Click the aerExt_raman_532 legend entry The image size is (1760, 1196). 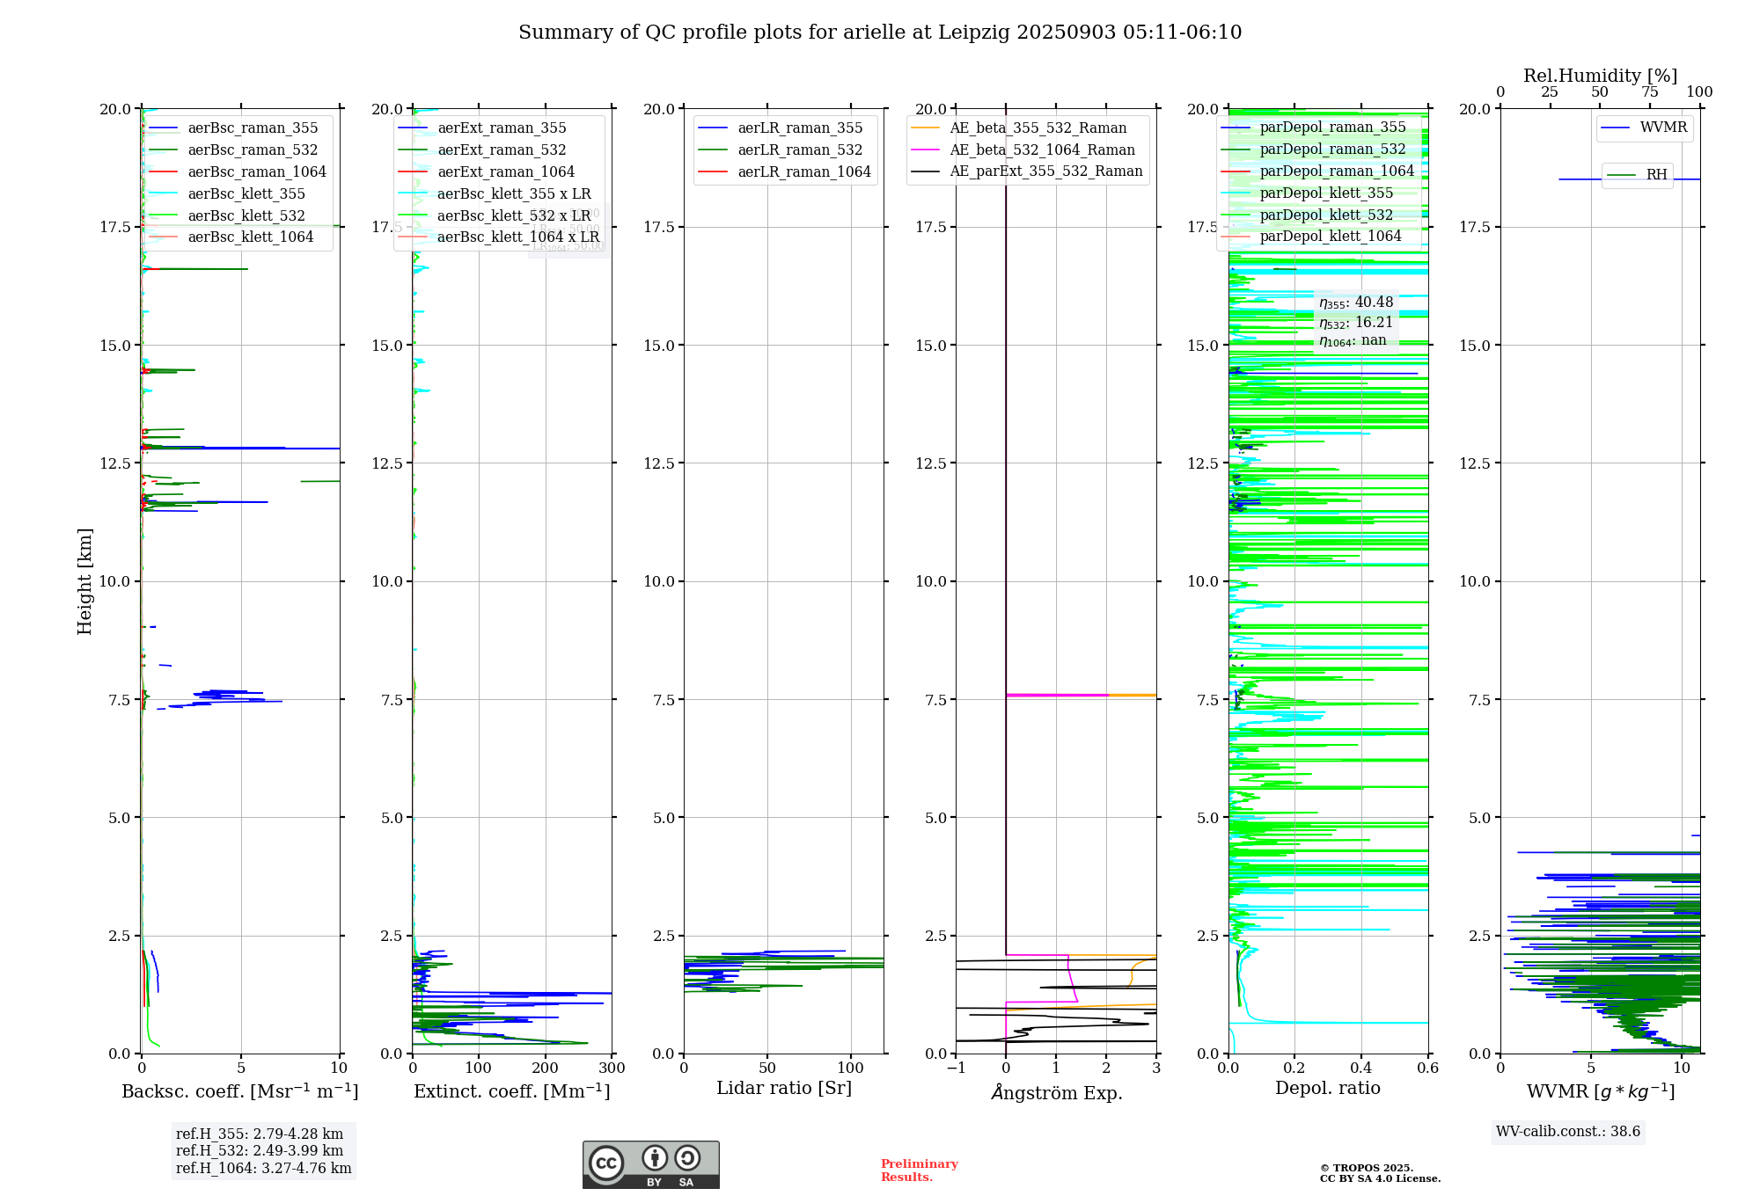(502, 150)
